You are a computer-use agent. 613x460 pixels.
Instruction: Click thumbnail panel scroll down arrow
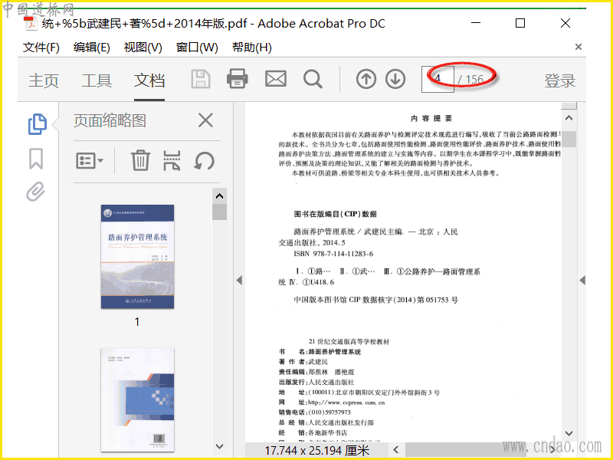tap(219, 446)
